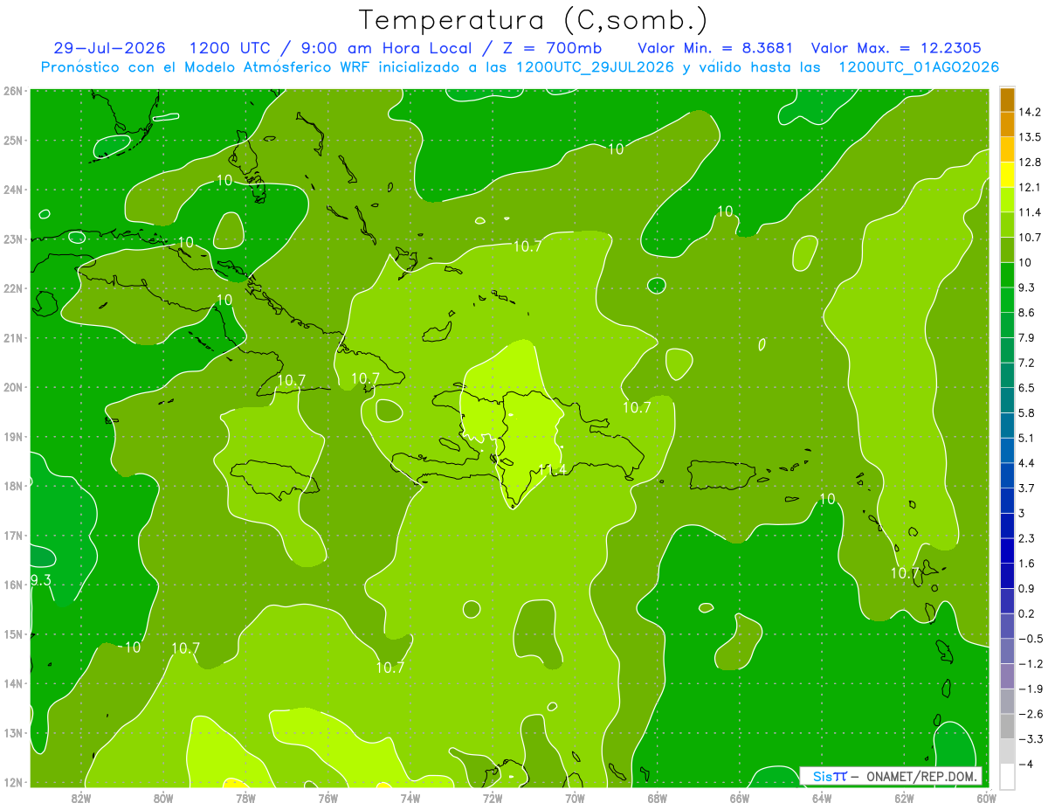Screen dimensions: 1048x810
Task: Click the "0.2" color bar value
Action: [x=1027, y=613]
